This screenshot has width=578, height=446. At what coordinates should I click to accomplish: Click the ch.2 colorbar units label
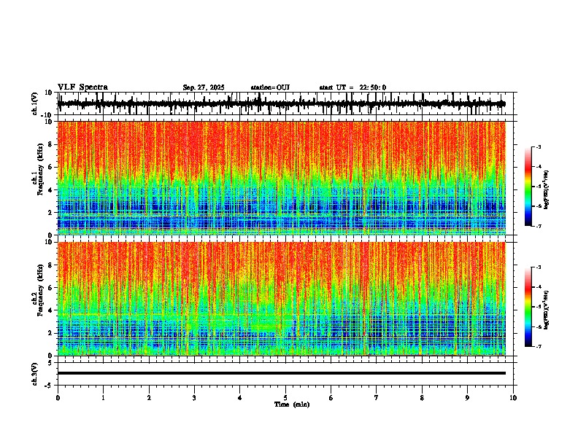click(x=547, y=310)
